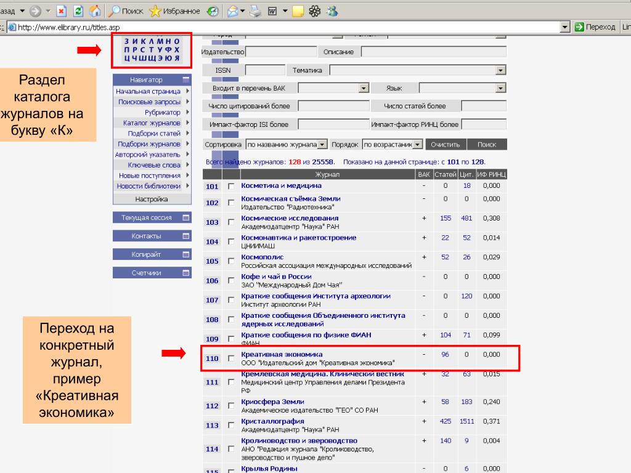The image size is (631, 473).
Task: Click the Издательство input field
Action: 281,52
